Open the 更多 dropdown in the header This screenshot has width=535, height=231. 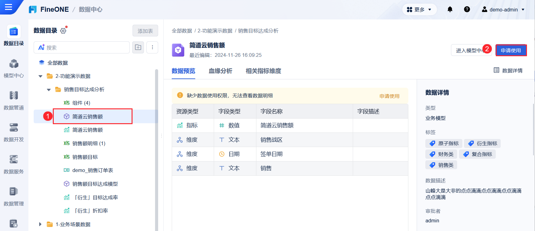click(x=419, y=10)
